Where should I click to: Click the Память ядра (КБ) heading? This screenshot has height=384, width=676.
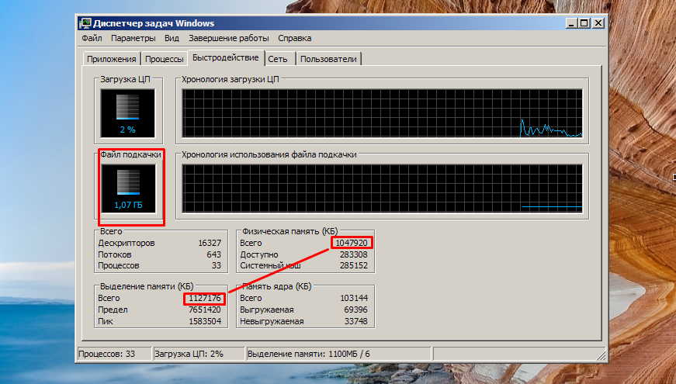click(276, 286)
